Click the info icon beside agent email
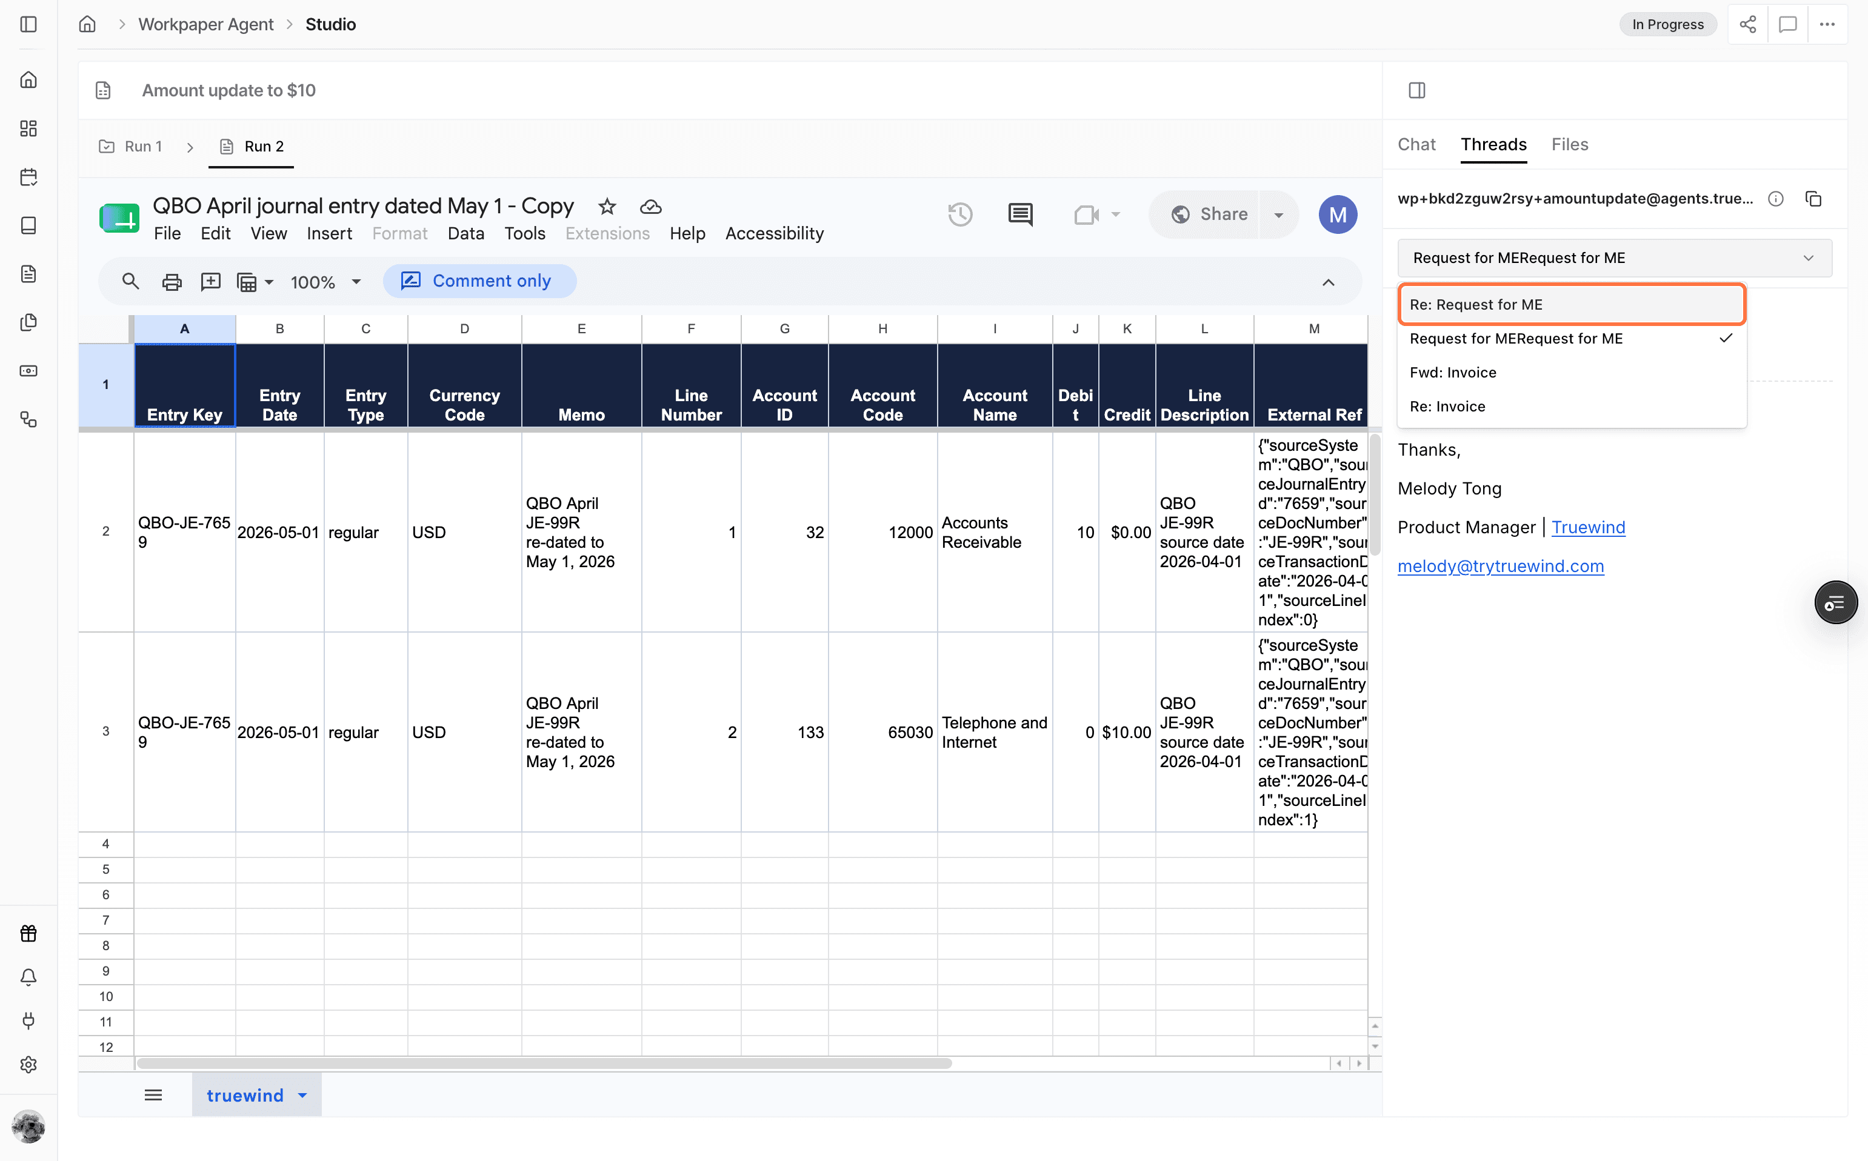This screenshot has width=1868, height=1161. click(1776, 199)
